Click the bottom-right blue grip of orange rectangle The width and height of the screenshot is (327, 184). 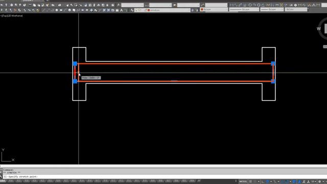click(x=273, y=81)
